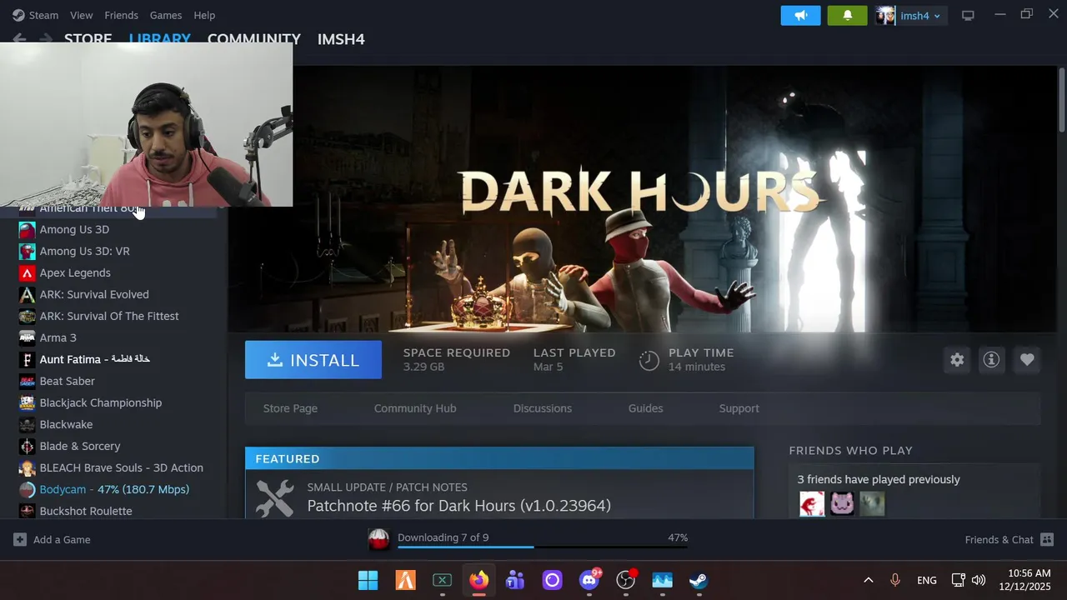This screenshot has width=1067, height=600.
Task: Open the Friends menu
Action: (121, 15)
